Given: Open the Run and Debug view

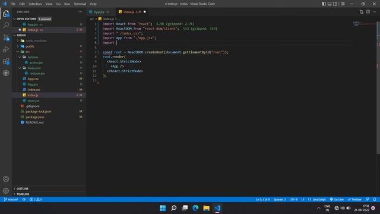Looking at the screenshot, I should click(x=6, y=49).
